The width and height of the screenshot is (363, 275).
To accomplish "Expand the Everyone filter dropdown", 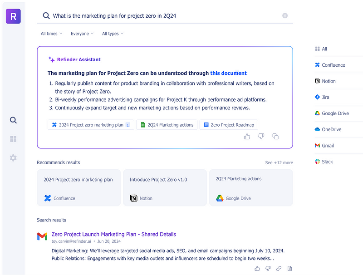I will pyautogui.click(x=82, y=34).
